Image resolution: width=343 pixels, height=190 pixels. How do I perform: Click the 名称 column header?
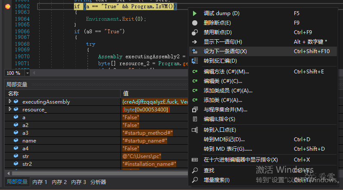(x=13, y=93)
